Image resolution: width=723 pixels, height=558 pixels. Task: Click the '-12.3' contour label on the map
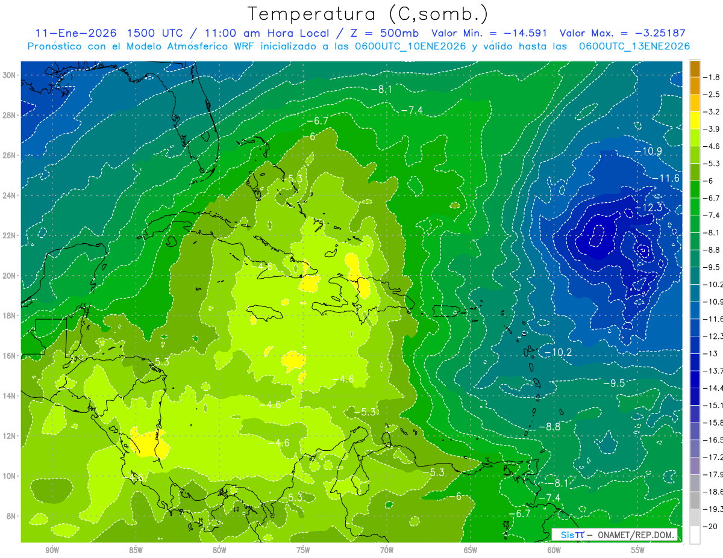click(648, 208)
